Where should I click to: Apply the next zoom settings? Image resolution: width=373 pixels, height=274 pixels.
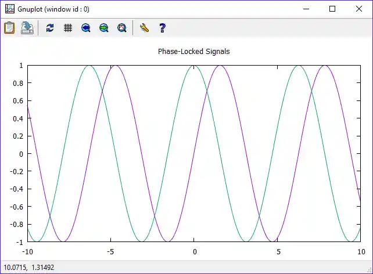coord(104,27)
